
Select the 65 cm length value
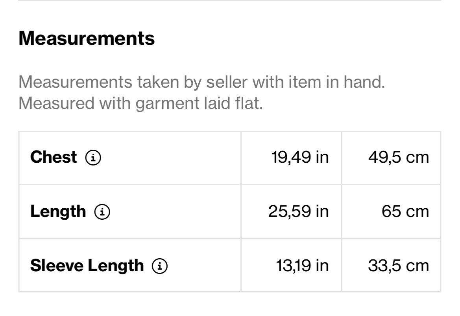tap(405, 211)
